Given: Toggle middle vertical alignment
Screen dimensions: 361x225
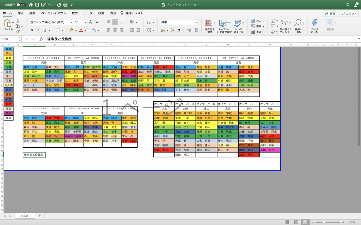Looking at the screenshot, I should 115,22.
